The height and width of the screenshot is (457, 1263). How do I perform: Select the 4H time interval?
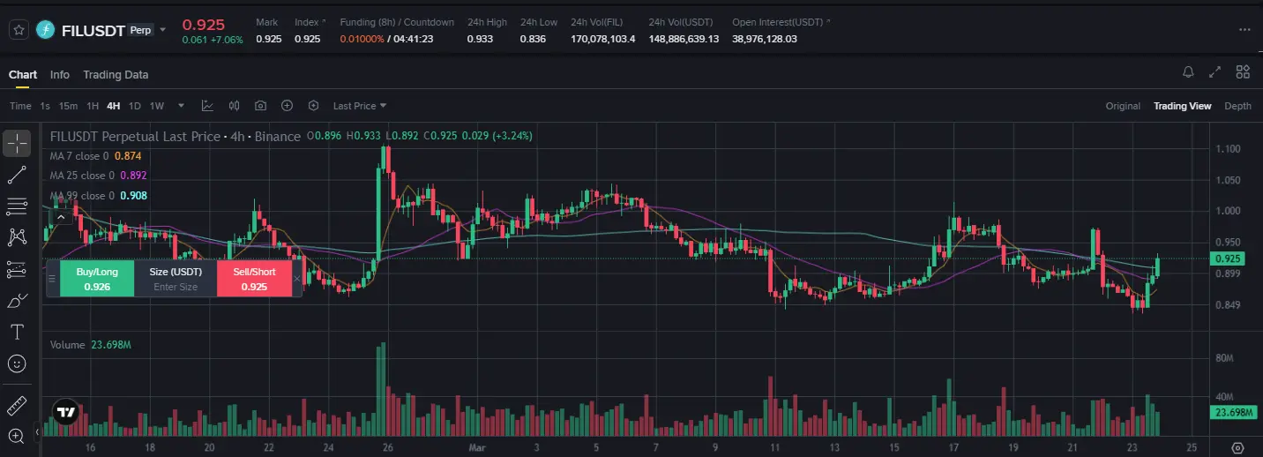(113, 106)
